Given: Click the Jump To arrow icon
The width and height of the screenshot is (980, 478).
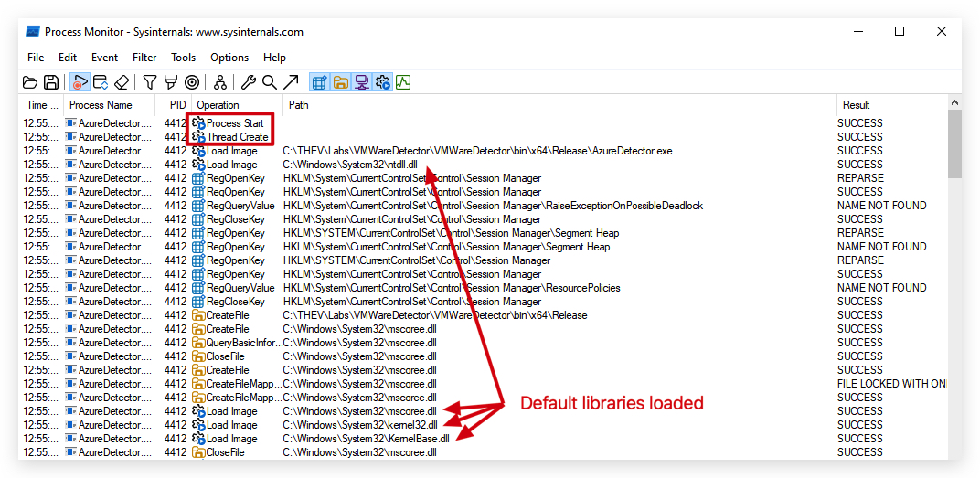Looking at the screenshot, I should pyautogui.click(x=291, y=82).
